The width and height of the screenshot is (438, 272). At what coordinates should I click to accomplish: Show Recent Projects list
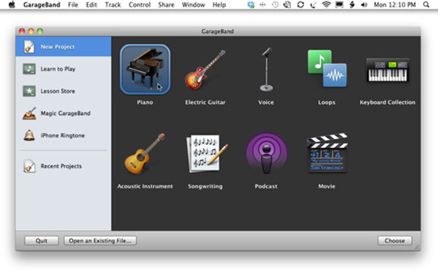click(x=63, y=166)
